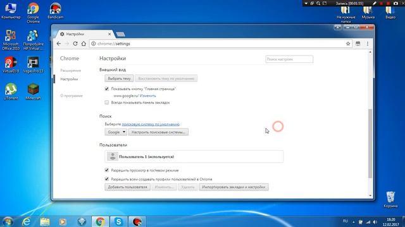The width and height of the screenshot is (405, 227).
Task: Open Skype from the taskbar
Action: [118, 221]
